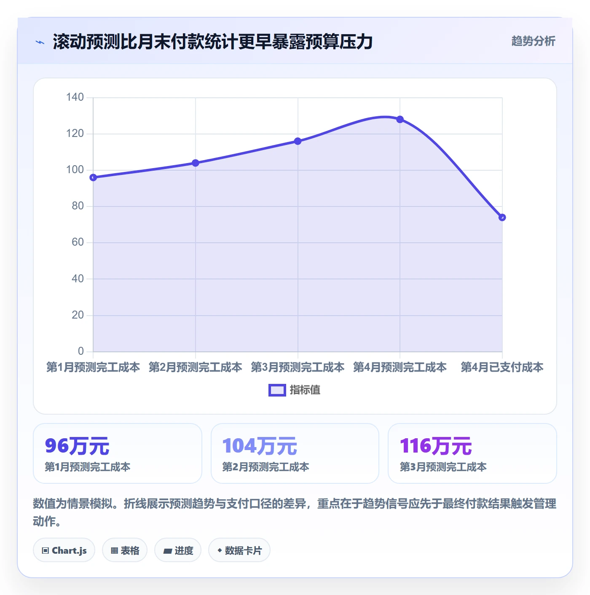Click the 第1月预测完工成本 caption under 96万元
Screen dimensions: 590x595
(88, 467)
